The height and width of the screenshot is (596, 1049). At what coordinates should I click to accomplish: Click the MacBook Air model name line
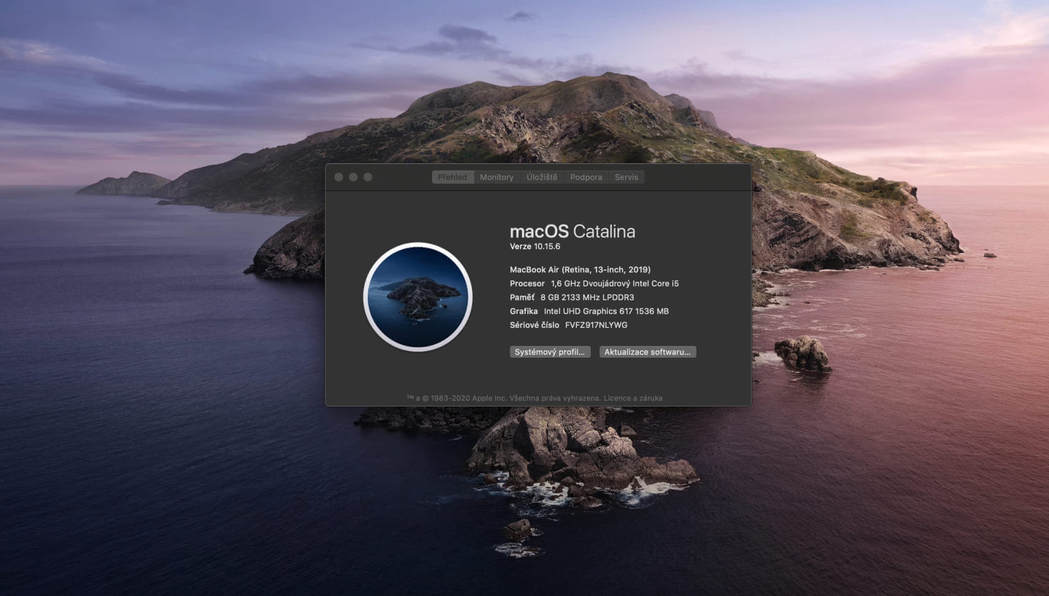tap(580, 270)
